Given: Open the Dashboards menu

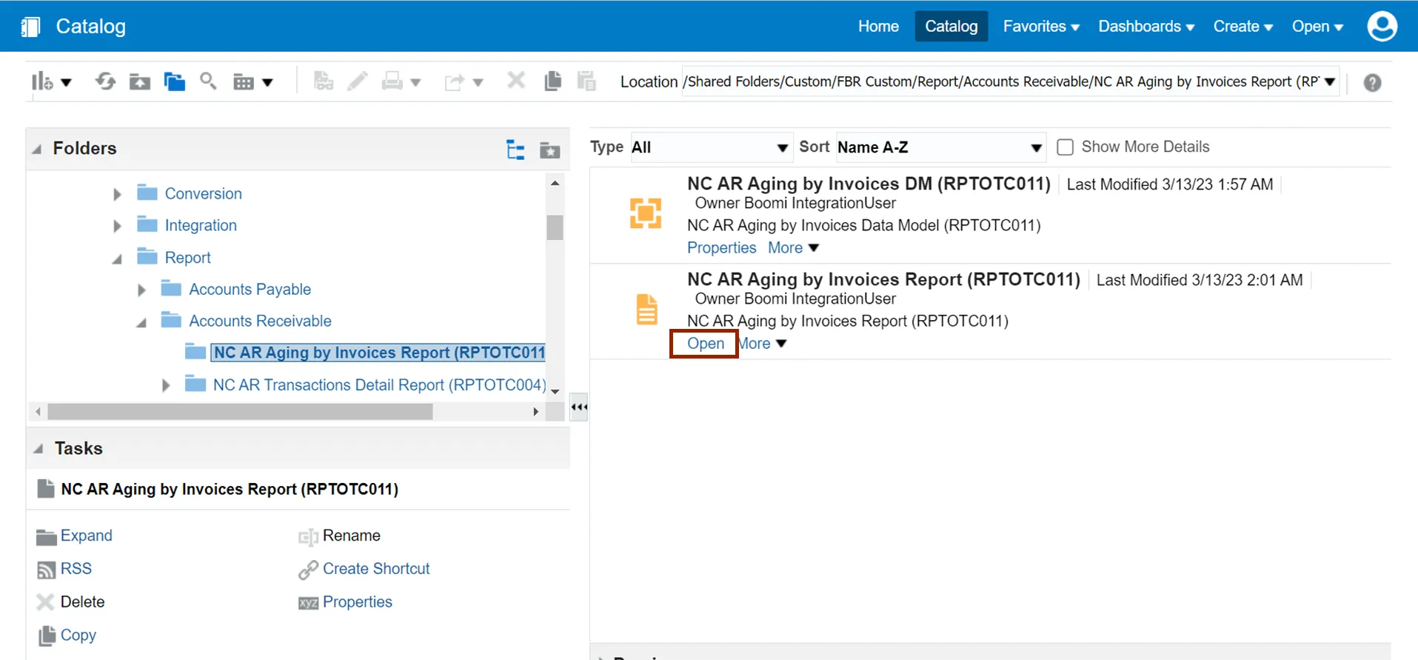Looking at the screenshot, I should click(x=1146, y=27).
